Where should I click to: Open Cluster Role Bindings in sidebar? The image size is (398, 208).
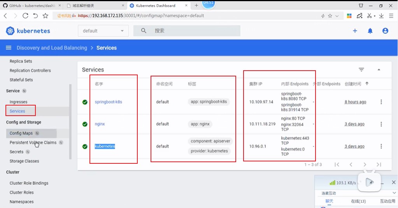tap(29, 183)
